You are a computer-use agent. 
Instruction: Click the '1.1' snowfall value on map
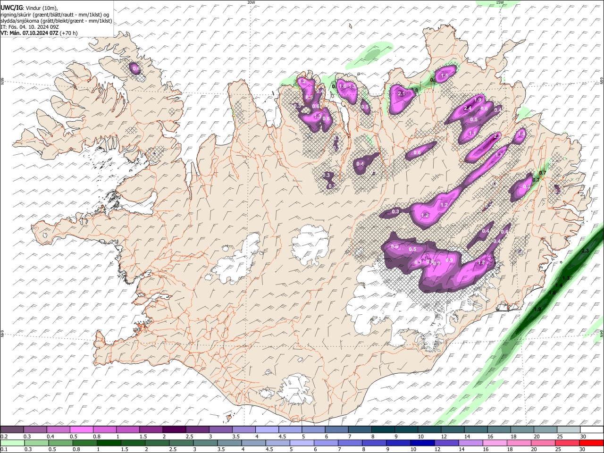pos(472,134)
